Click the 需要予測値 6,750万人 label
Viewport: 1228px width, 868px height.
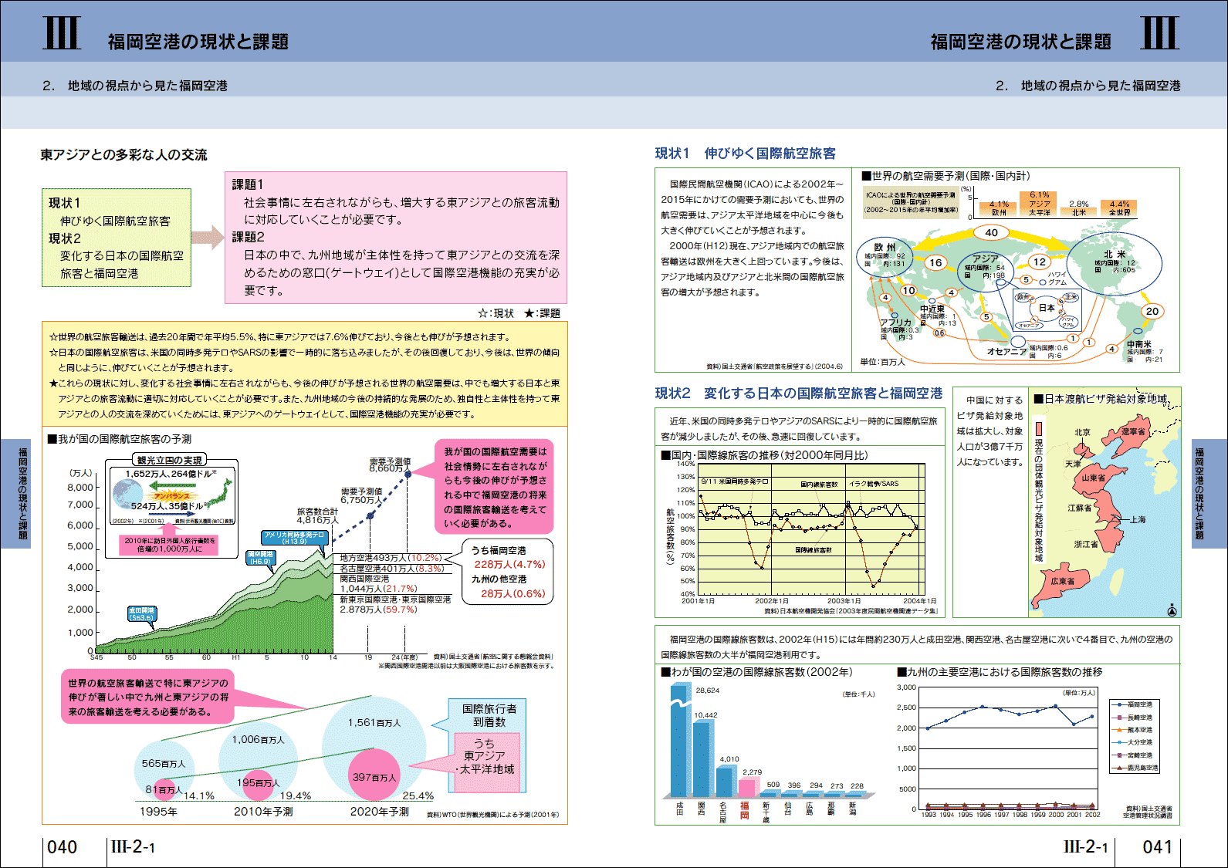[x=361, y=495]
